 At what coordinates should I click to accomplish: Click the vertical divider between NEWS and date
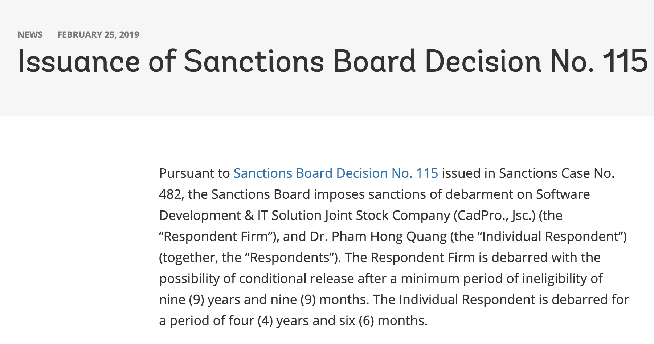click(x=49, y=34)
